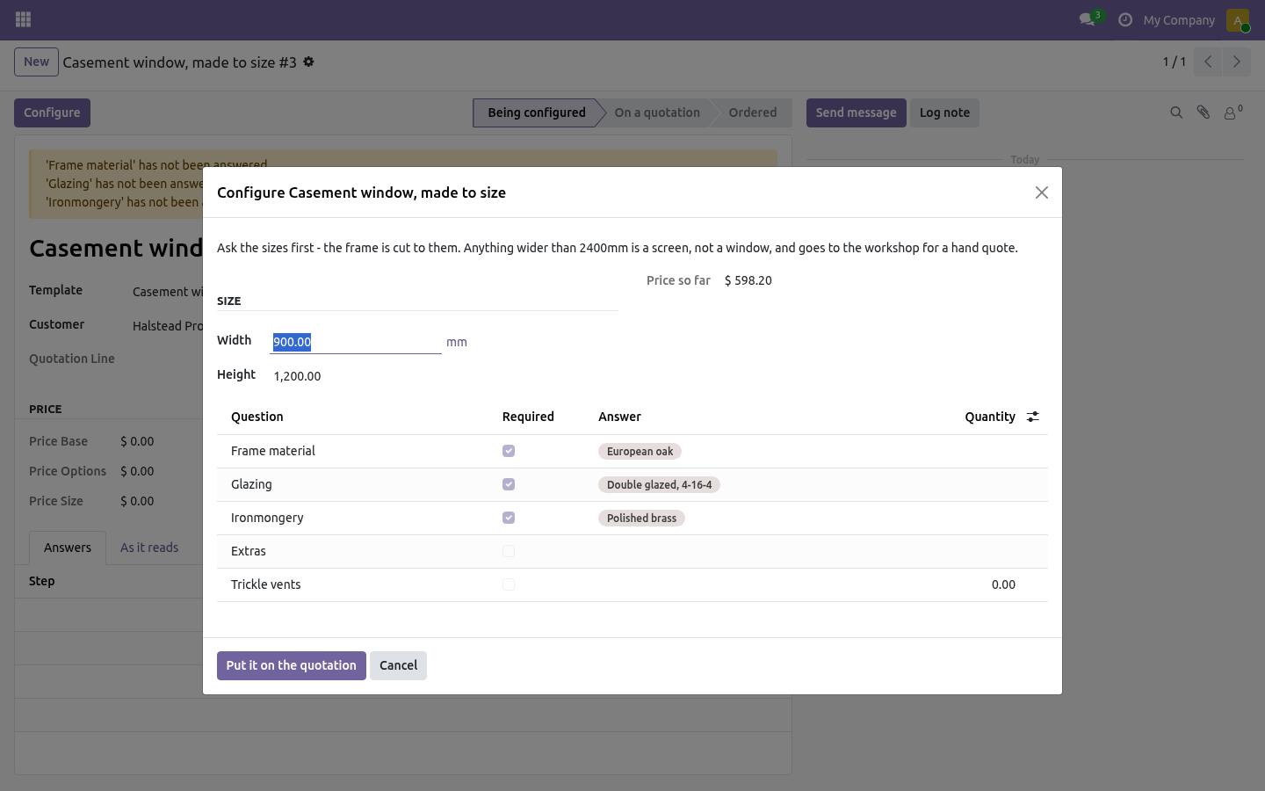Click the Trickle vents quantity 0.00

coord(1003,584)
